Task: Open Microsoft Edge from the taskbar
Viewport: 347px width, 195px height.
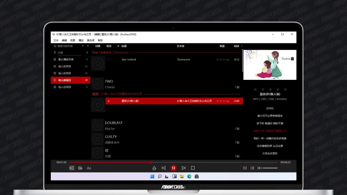Action: [189, 176]
